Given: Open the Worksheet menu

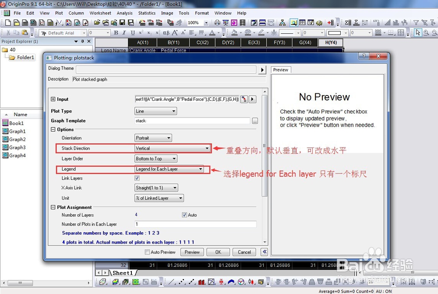Looking at the screenshot, I should click(x=100, y=13).
